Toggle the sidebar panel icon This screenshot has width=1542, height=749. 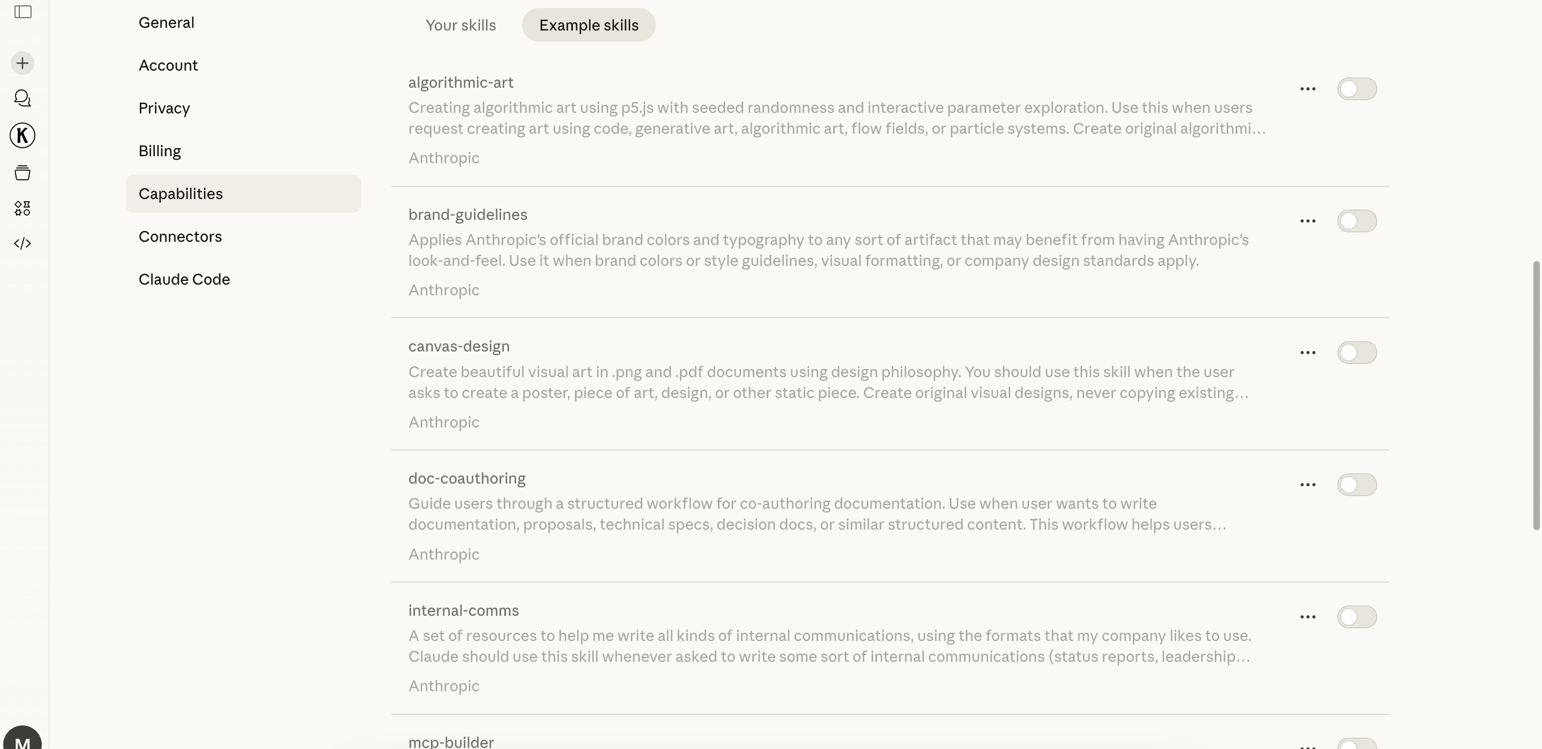click(x=22, y=12)
